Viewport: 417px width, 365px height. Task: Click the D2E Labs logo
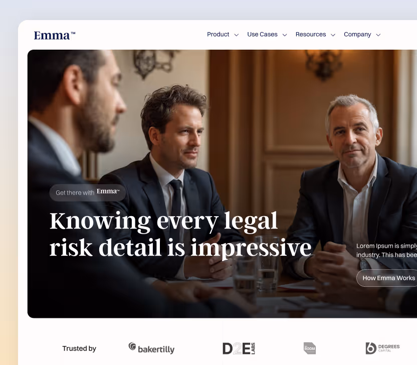239,348
